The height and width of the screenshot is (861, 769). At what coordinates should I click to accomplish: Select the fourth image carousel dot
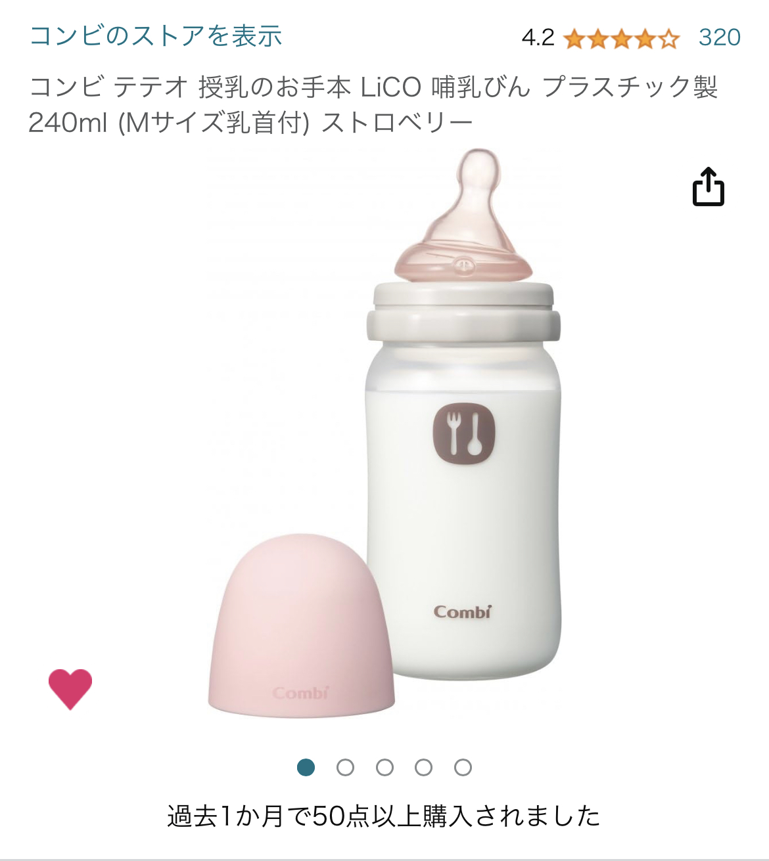point(424,767)
